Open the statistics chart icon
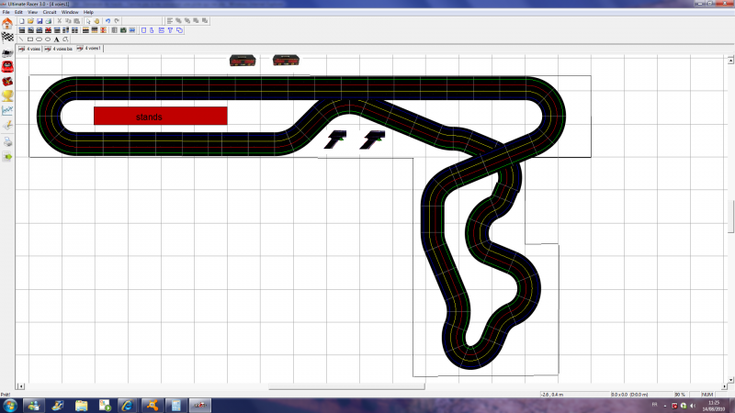The width and height of the screenshot is (735, 413). pyautogui.click(x=7, y=109)
